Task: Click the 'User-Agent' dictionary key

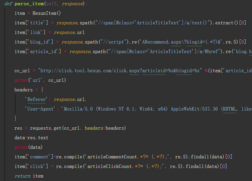Action: coord(40,109)
